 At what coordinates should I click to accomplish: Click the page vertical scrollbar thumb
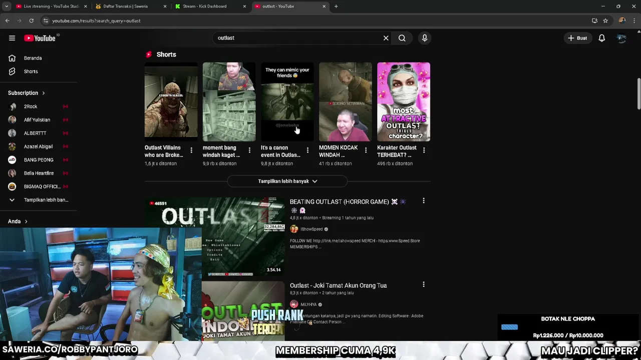coord(638,93)
